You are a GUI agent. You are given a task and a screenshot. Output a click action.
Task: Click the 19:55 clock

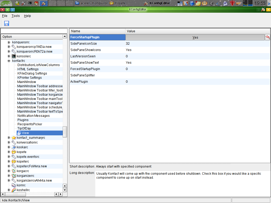click(260, 3)
